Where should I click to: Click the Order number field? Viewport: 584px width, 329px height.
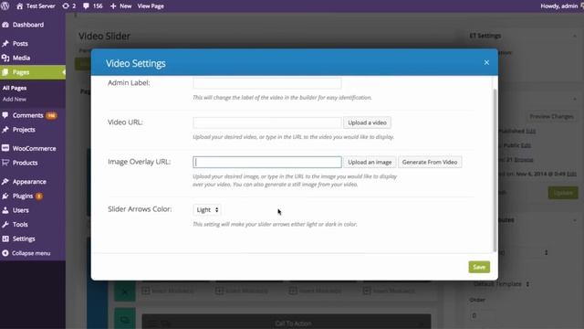click(x=483, y=315)
